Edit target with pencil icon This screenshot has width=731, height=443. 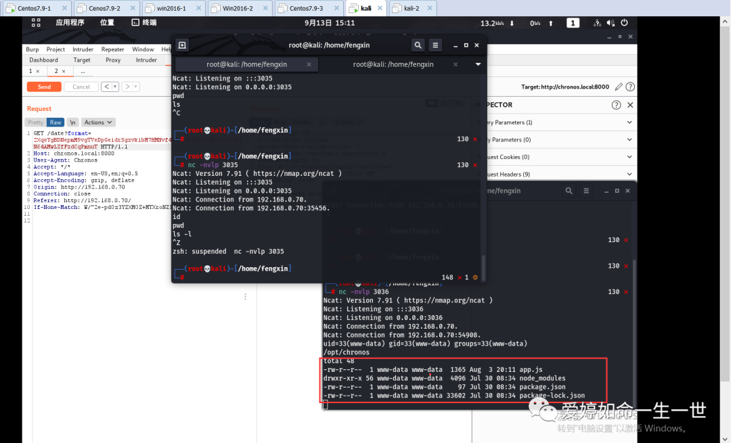pyautogui.click(x=619, y=87)
